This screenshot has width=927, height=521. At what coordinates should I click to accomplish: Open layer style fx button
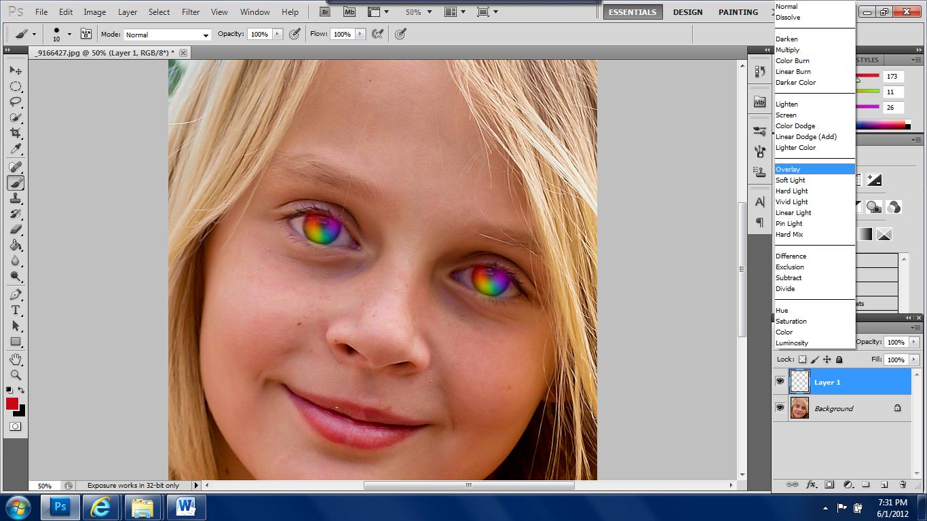tap(810, 485)
